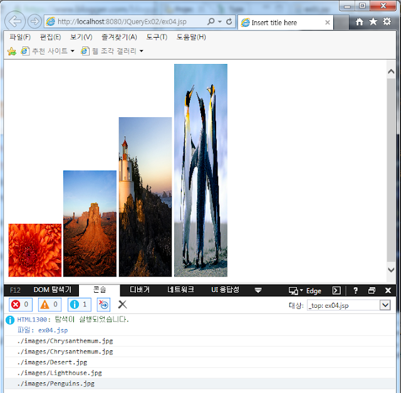
Task: Refresh the page with reload icon
Action: [x=229, y=21]
